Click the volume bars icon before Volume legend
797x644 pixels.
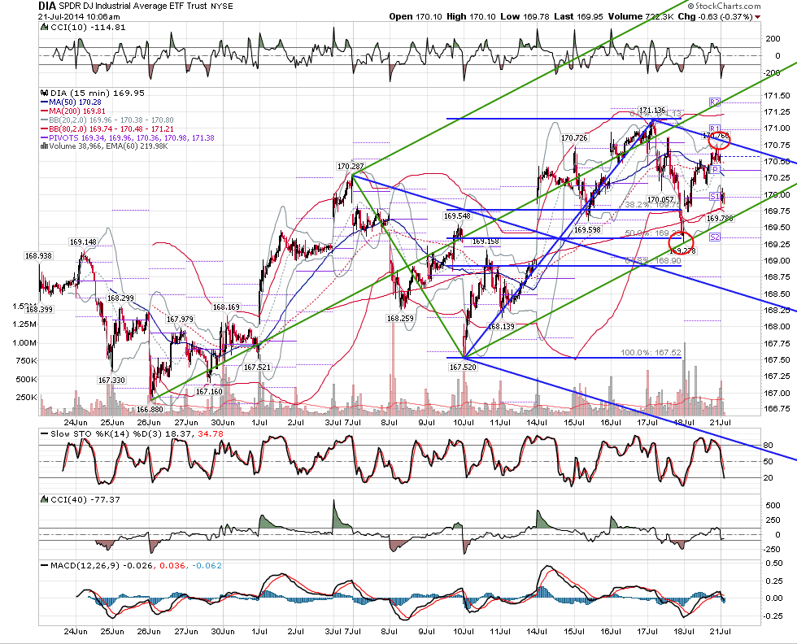click(44, 146)
